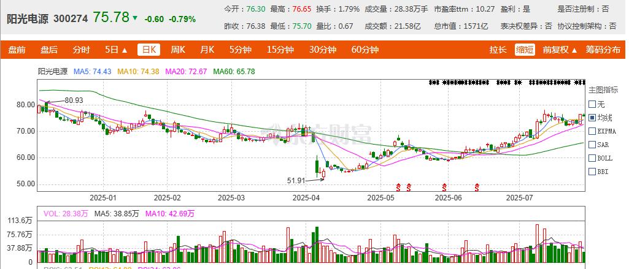Click the VOL: 28.38万 volume label
Image resolution: width=629 pixels, height=269 pixels.
(x=66, y=214)
